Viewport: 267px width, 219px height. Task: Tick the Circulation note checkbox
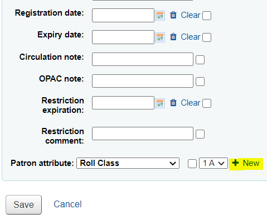pos(200,60)
